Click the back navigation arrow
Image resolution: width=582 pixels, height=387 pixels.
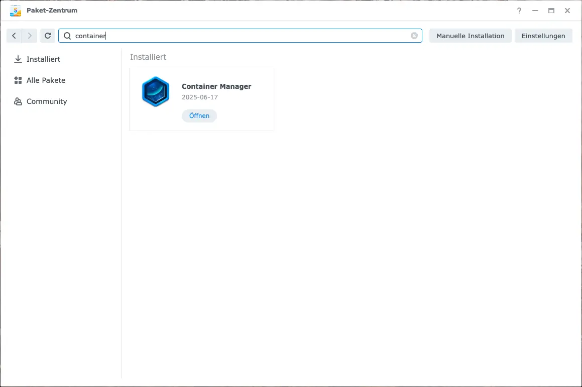(14, 36)
